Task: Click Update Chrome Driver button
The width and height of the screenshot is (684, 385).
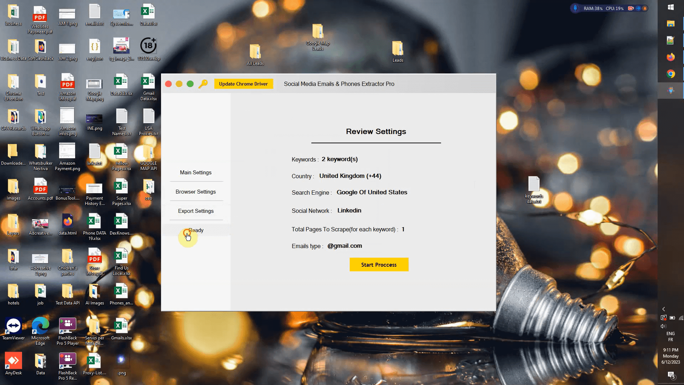Action: 243,84
